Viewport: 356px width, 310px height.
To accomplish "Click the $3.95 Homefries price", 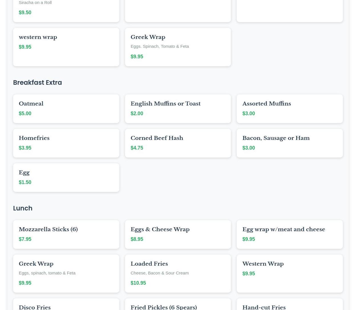I will pos(25,148).
